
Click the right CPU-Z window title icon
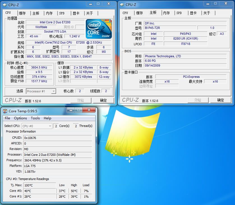pyautogui.click(x=122, y=4)
